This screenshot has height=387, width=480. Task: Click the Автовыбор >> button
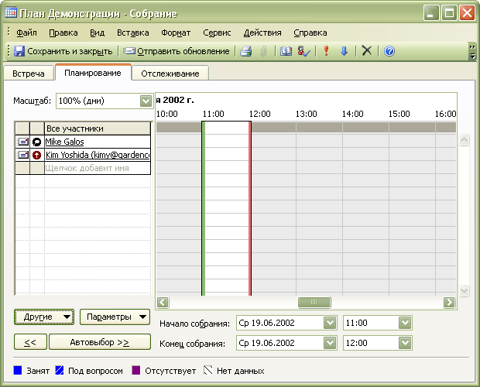tap(99, 342)
